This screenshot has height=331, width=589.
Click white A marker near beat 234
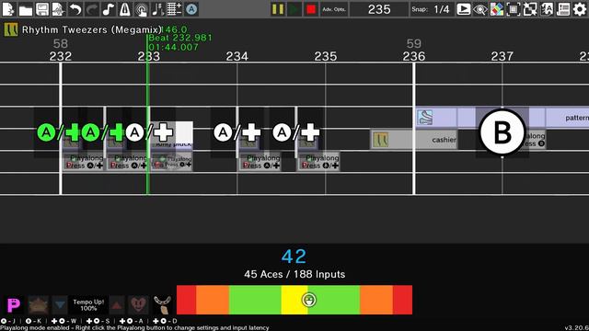pos(223,132)
